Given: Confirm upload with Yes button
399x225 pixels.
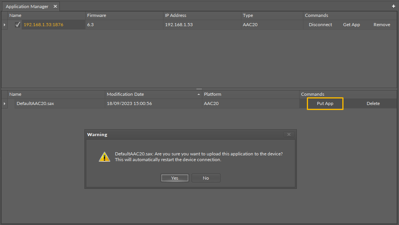Looking at the screenshot, I should 175,178.
